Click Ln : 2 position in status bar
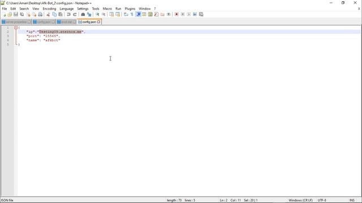362x203 pixels. click(223, 201)
